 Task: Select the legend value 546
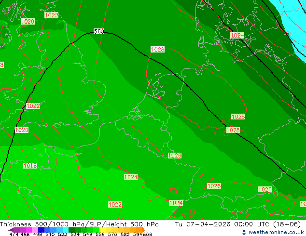[x=88, y=234]
